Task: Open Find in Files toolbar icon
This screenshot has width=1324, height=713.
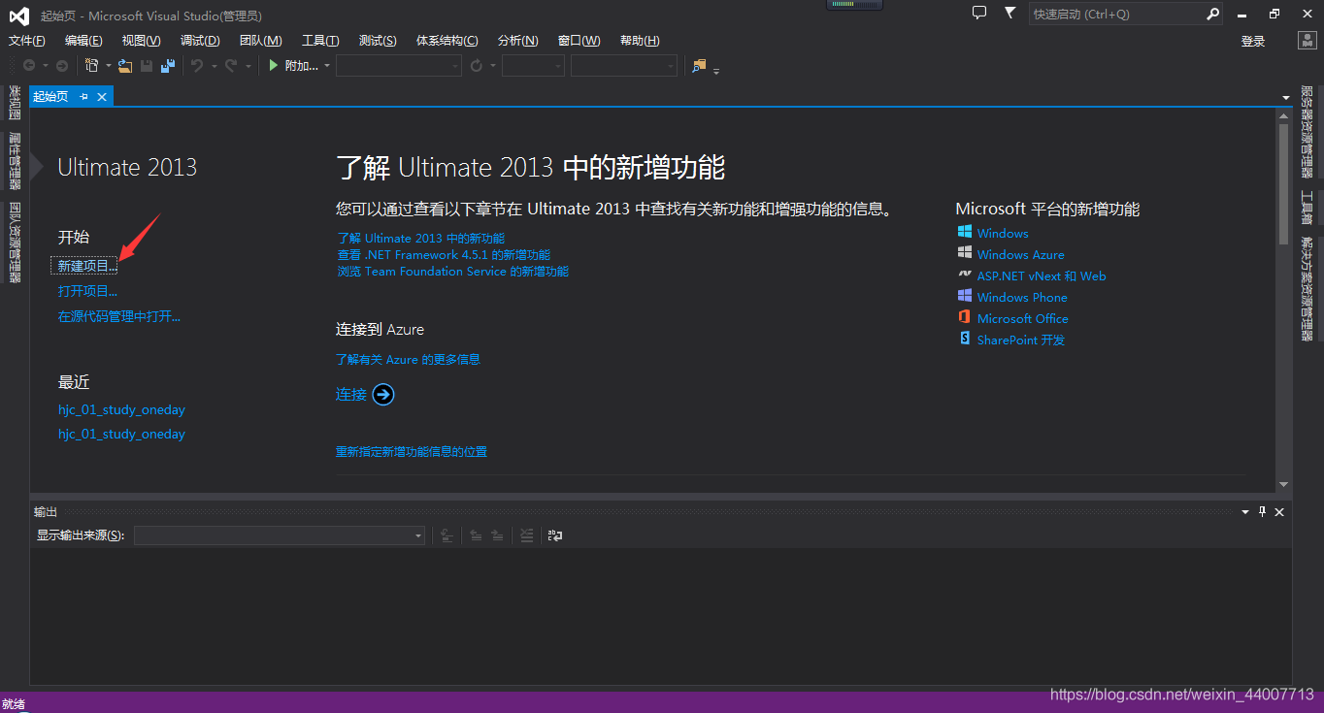Action: click(x=699, y=66)
